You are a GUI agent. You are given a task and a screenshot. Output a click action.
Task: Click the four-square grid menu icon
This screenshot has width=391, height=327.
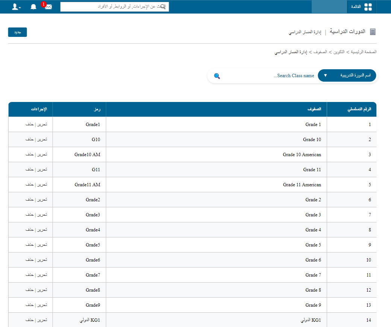point(368,7)
